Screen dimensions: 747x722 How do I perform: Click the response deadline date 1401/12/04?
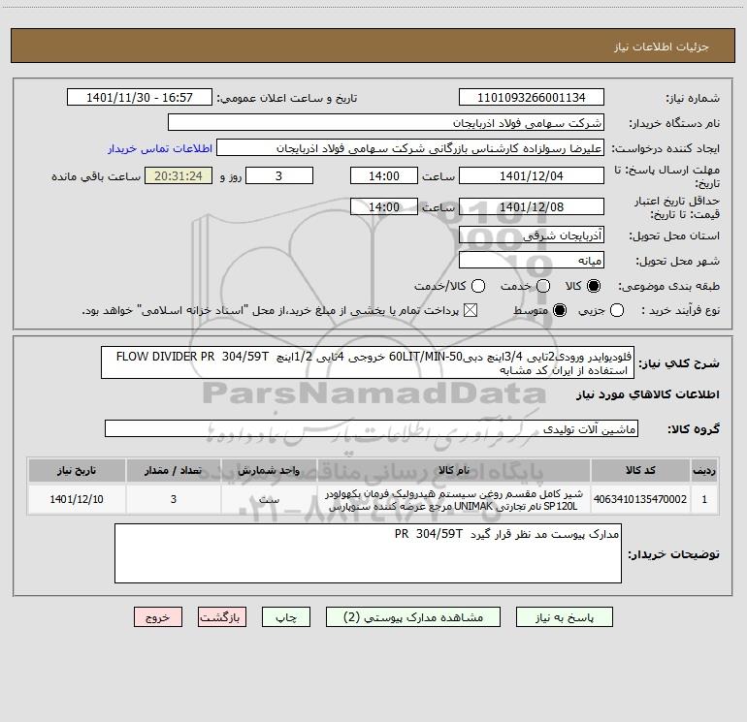point(532,176)
